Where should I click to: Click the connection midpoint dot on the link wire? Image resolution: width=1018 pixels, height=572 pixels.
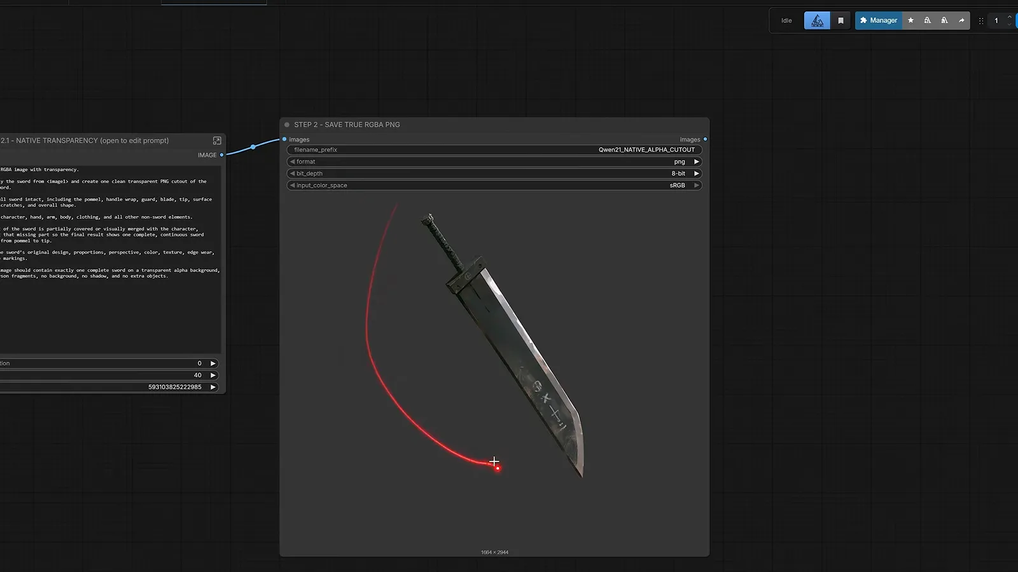(x=253, y=147)
